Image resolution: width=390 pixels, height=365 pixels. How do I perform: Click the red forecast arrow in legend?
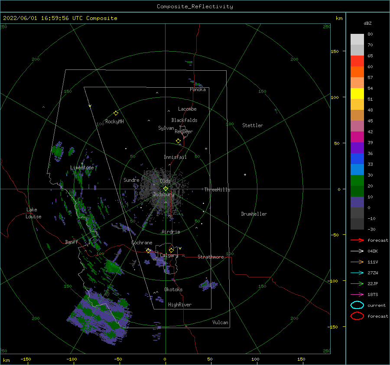click(x=357, y=240)
